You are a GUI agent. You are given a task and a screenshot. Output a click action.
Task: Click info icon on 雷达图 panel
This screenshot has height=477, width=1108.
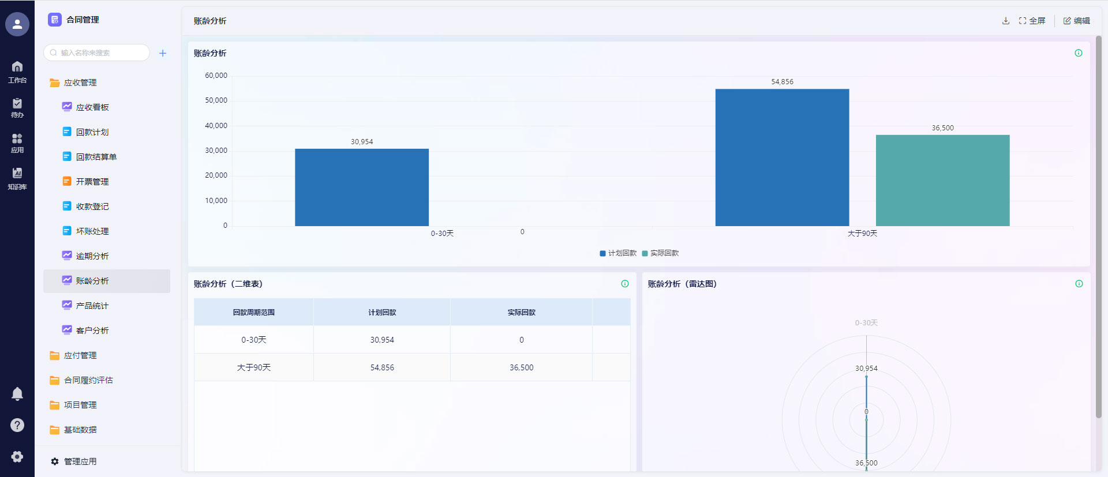coord(1079,284)
